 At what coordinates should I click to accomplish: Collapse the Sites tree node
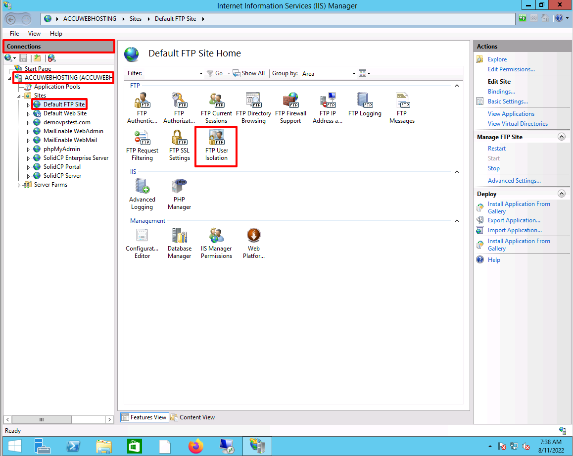point(19,96)
